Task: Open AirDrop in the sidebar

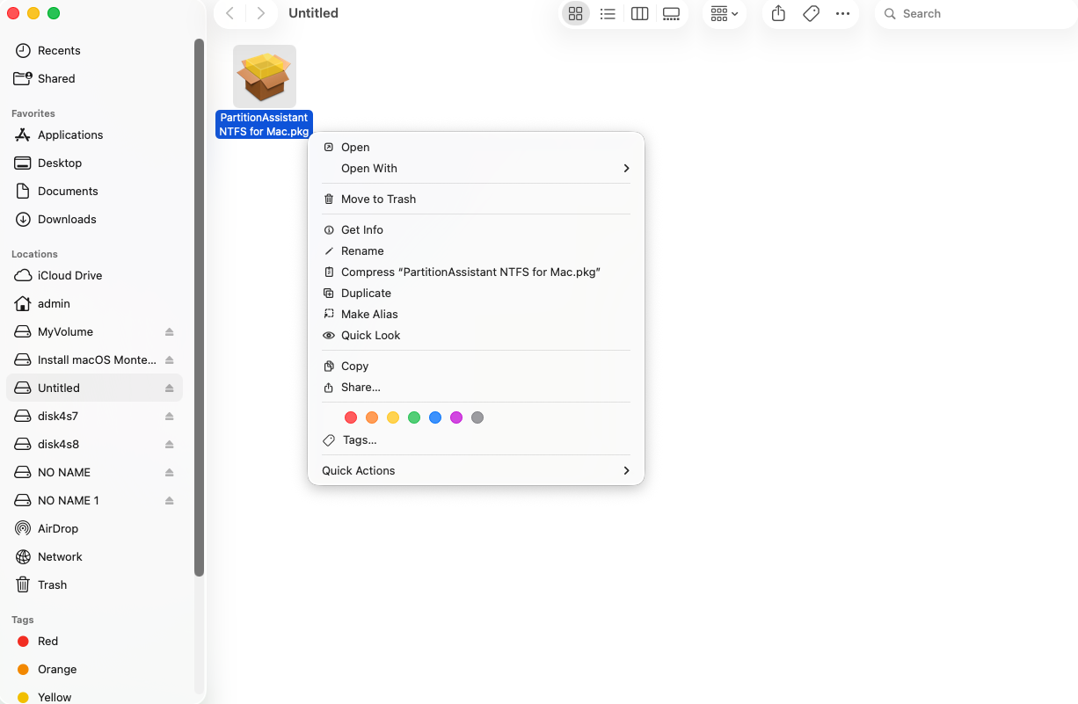Action: (x=94, y=528)
